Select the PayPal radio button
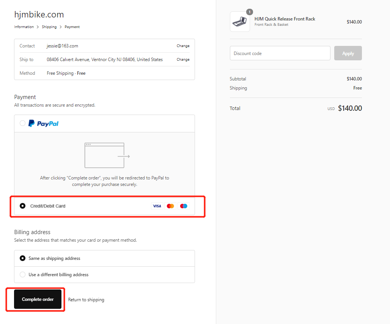This screenshot has width=390, height=324. (23, 123)
